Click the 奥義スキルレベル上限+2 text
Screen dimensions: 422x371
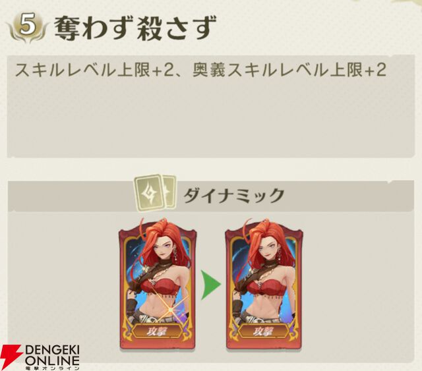click(x=289, y=71)
